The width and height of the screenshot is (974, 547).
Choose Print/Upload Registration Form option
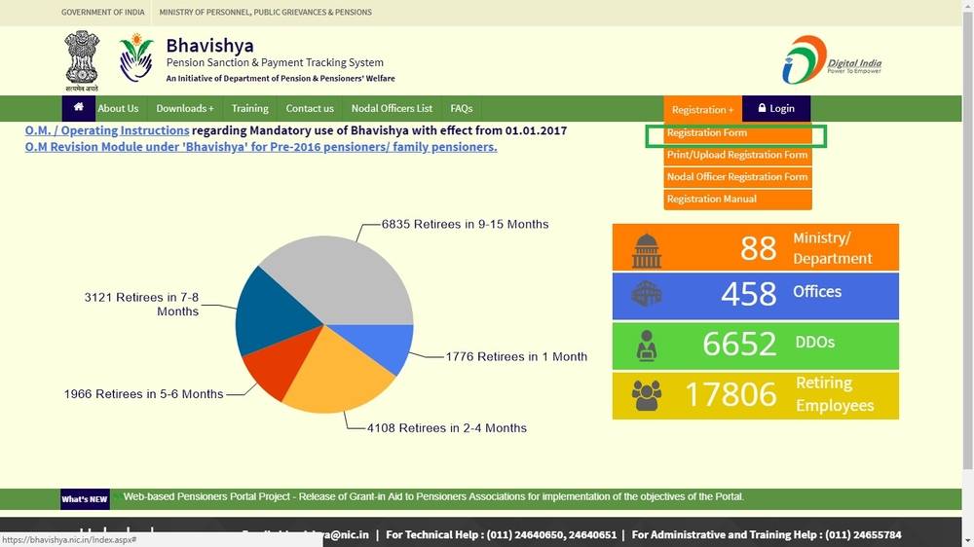click(x=736, y=155)
